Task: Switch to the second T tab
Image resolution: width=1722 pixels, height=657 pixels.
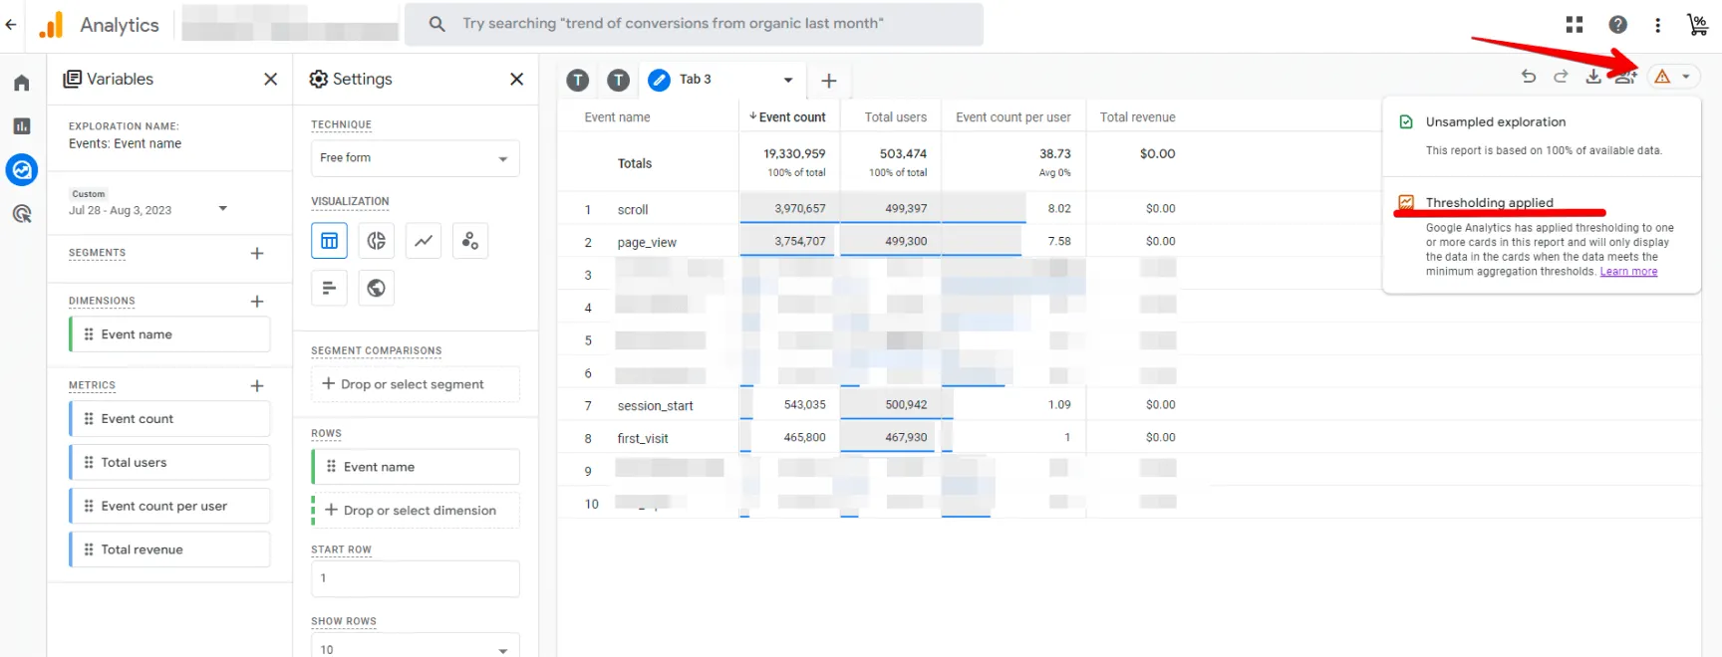Action: point(619,81)
